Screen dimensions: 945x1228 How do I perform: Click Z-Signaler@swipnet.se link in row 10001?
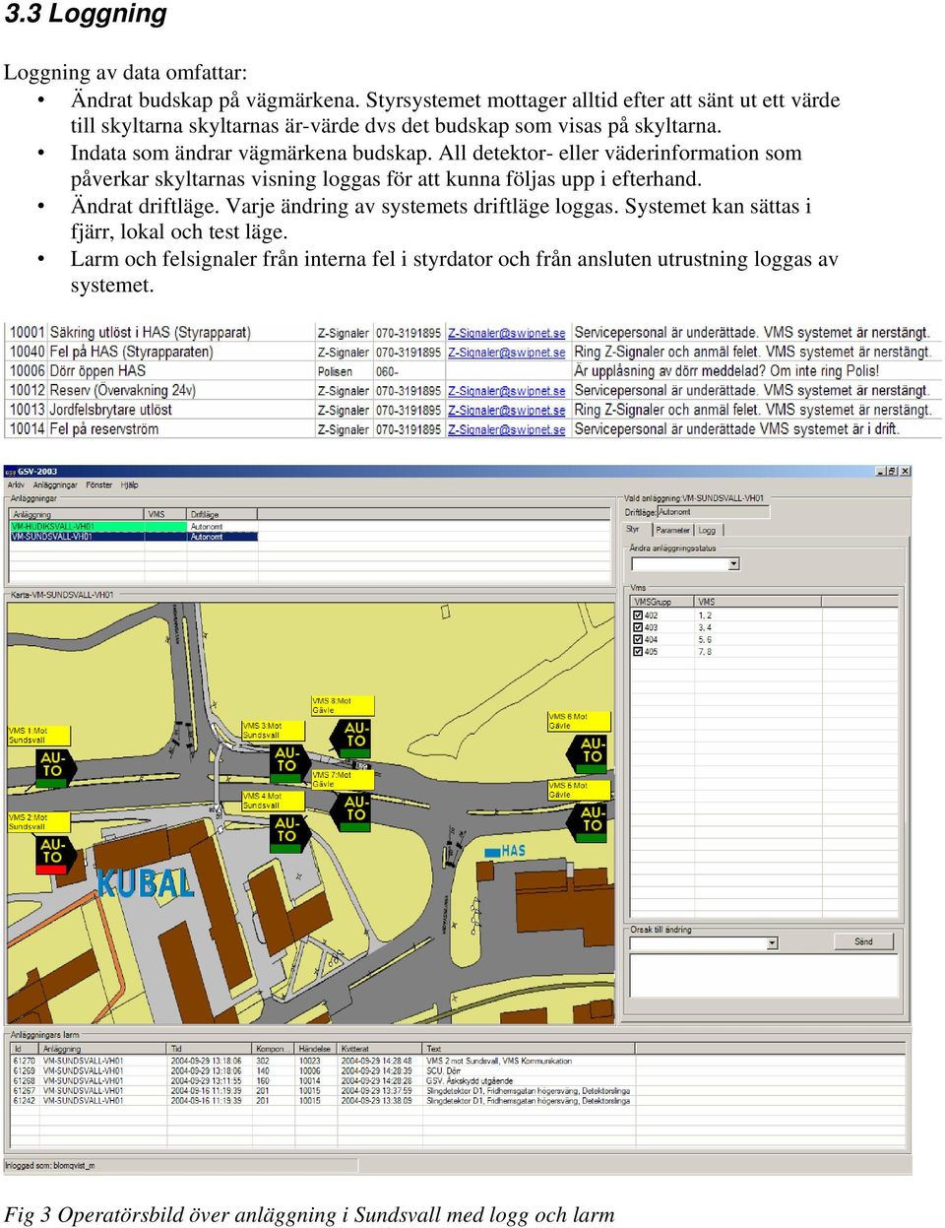(x=507, y=333)
